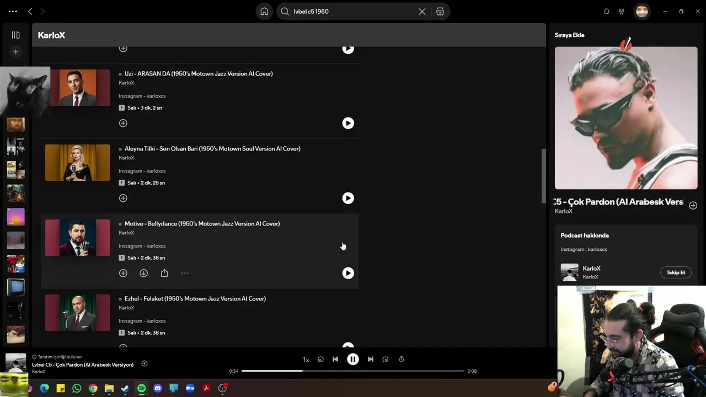Click the search box containing 'lvbel c5 1960'
The image size is (706, 397).
pyautogui.click(x=363, y=12)
